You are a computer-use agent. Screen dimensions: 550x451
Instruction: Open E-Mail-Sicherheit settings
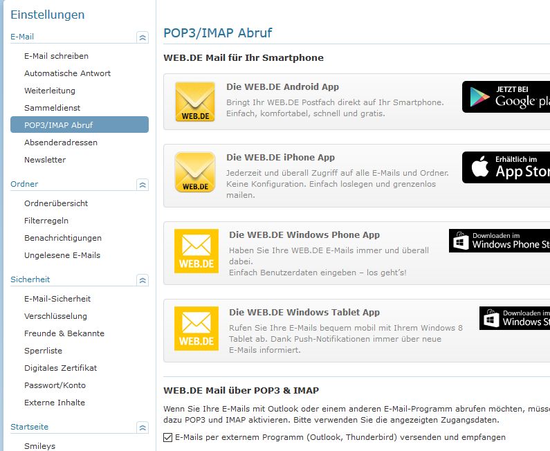pyautogui.click(x=57, y=299)
